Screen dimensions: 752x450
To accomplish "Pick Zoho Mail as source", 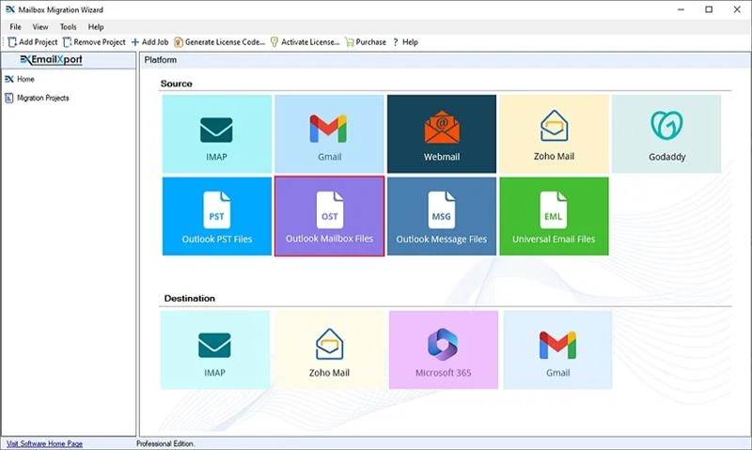I will point(554,133).
